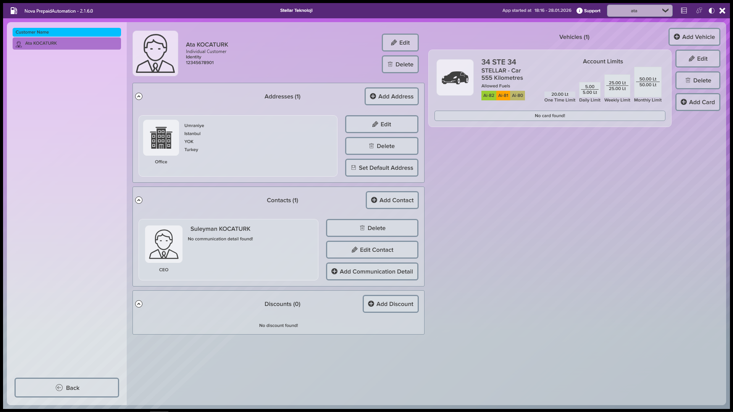Click the Office building address icon
This screenshot has height=412, width=733.
161,138
